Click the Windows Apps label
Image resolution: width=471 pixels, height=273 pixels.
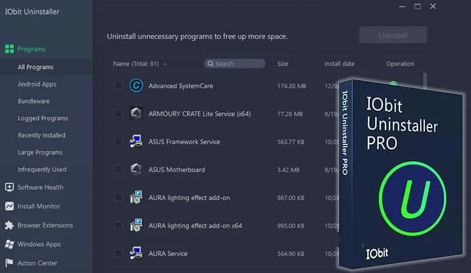coord(39,244)
